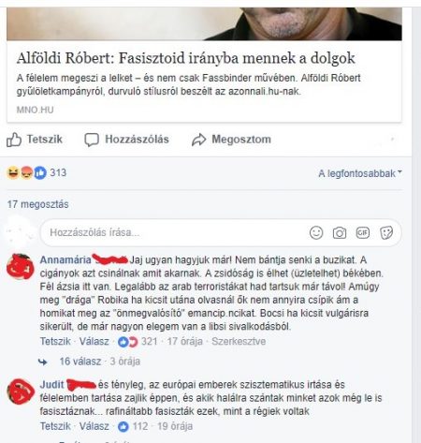The height and width of the screenshot is (443, 421).
Task: Open the 17 megosztás shares list
Action: coord(37,204)
